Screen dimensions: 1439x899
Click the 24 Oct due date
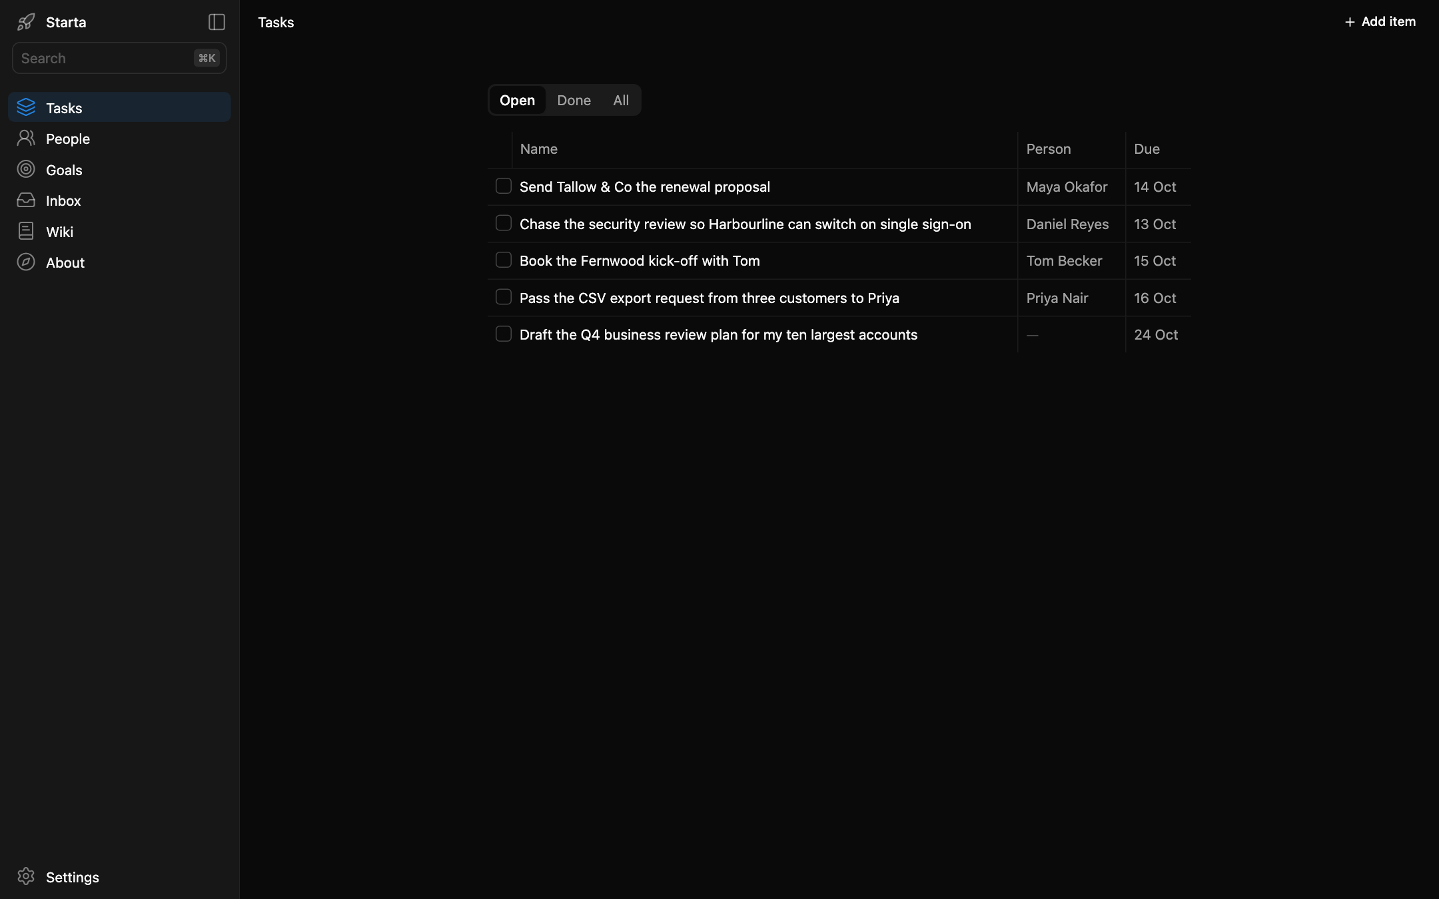tap(1156, 335)
